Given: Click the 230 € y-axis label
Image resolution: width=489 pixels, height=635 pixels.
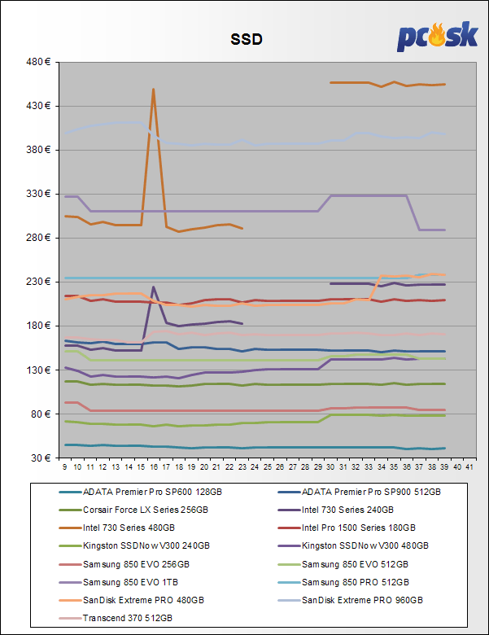Looking at the screenshot, I should tap(38, 282).
